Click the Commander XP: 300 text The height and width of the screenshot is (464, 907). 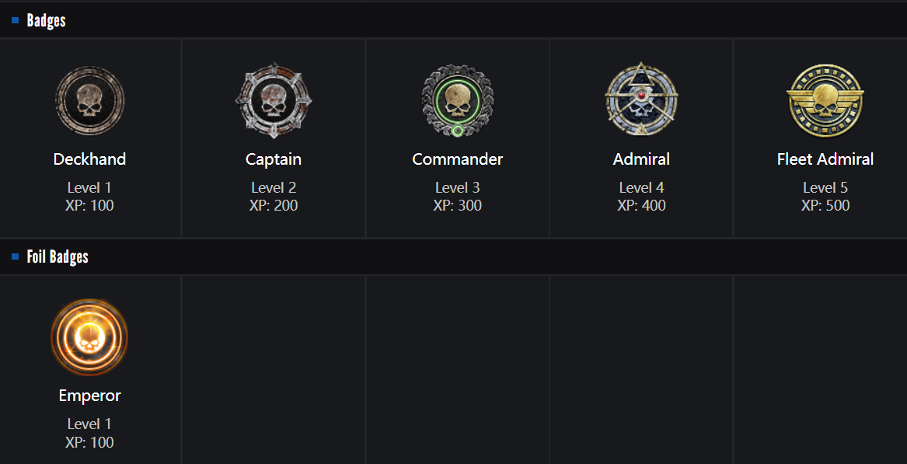(x=457, y=206)
